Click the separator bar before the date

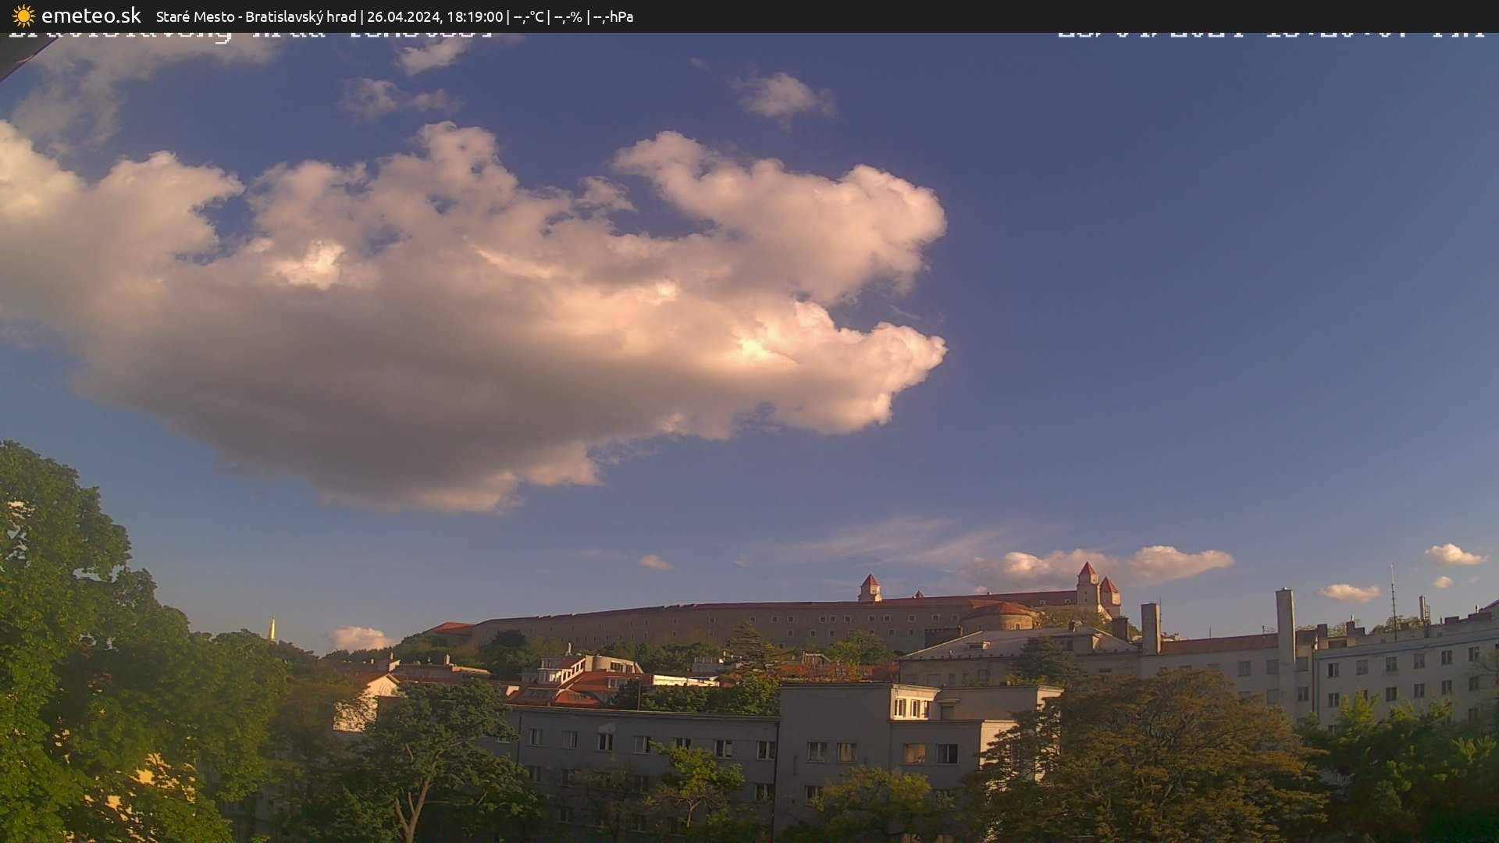coord(363,16)
